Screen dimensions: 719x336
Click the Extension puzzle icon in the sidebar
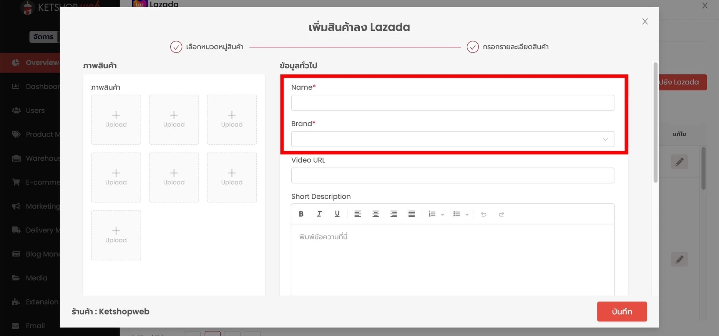(16, 302)
